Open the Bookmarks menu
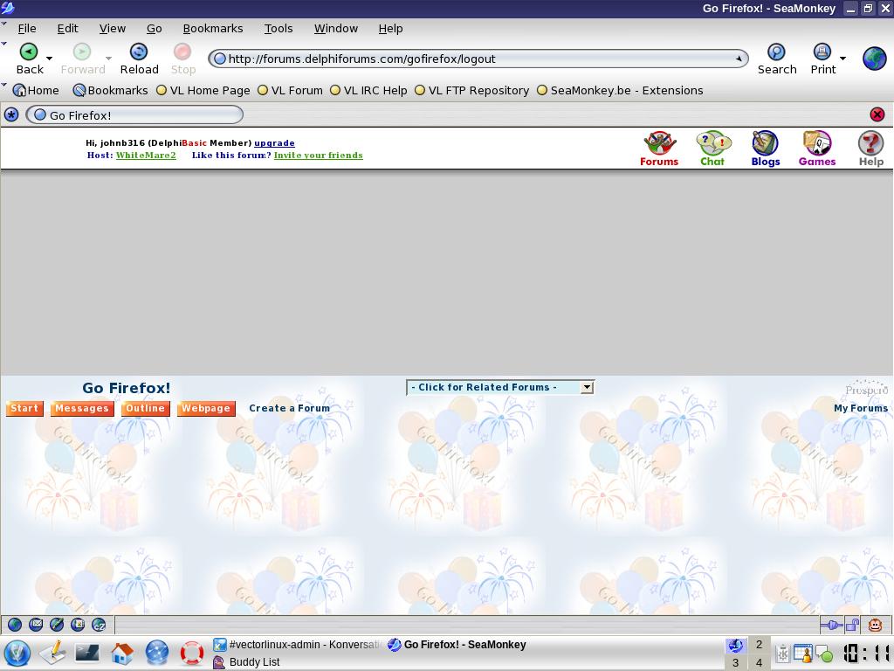 point(212,28)
